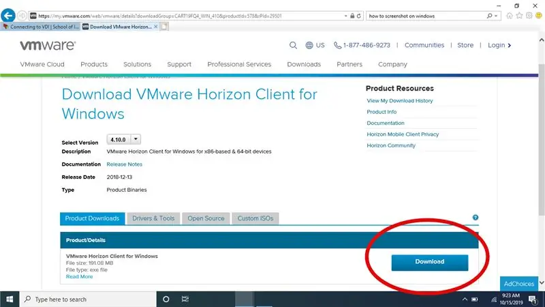
Task: Open Release Notes link
Action: 125,164
